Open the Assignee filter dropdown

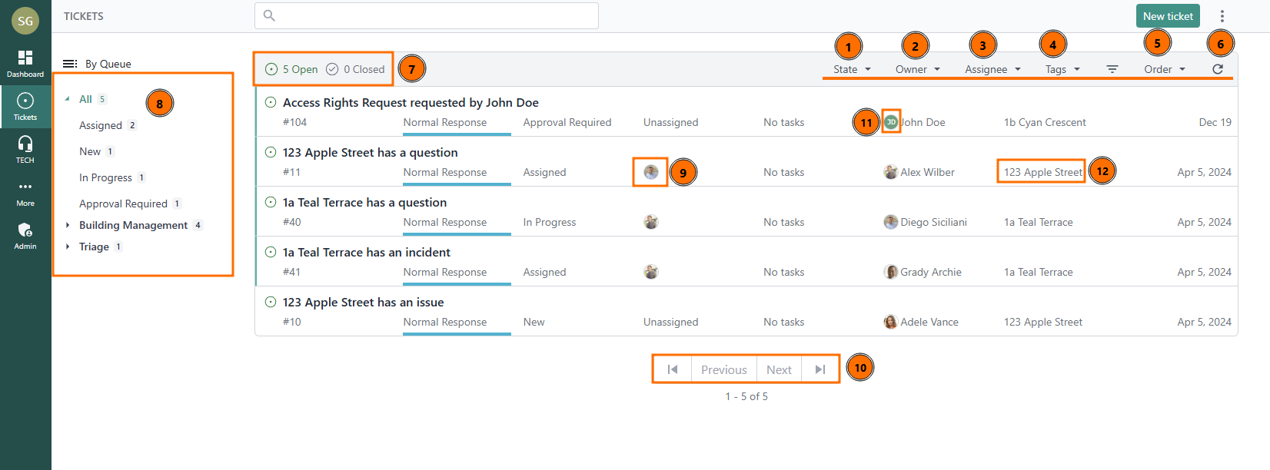pos(992,69)
